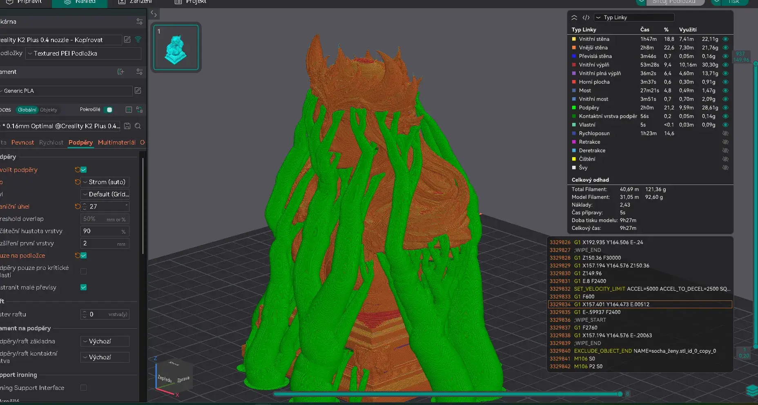Enable supports for critical regions only
The width and height of the screenshot is (758, 405).
83,271
